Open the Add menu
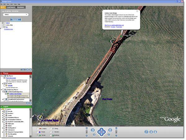Viewport: 186px width, 140px height. [11, 4]
